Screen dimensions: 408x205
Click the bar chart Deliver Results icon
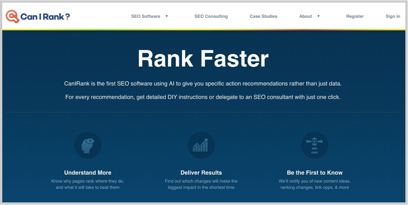pyautogui.click(x=201, y=146)
